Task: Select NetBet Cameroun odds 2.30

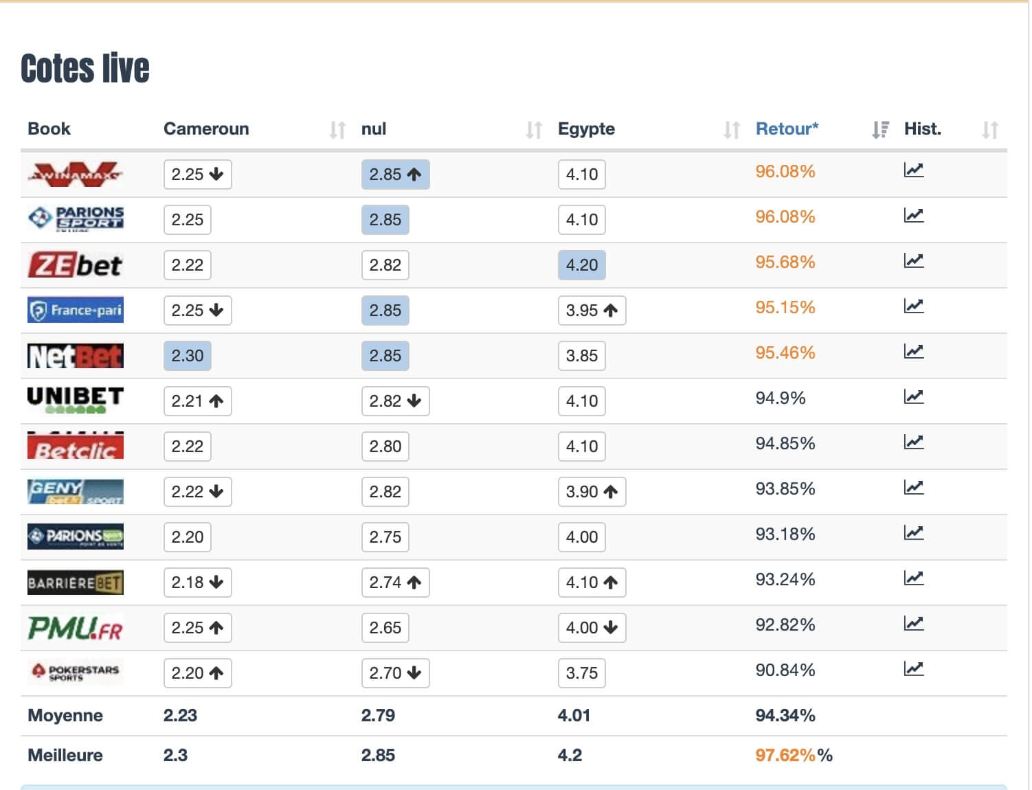Action: click(x=188, y=356)
